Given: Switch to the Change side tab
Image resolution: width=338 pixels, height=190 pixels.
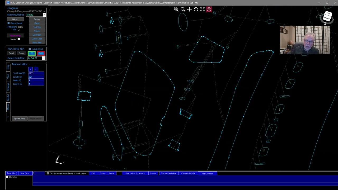Looking at the screenshot, I should point(8,87).
